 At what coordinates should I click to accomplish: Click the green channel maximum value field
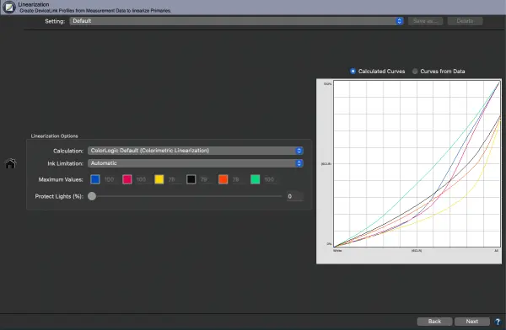tap(270, 179)
